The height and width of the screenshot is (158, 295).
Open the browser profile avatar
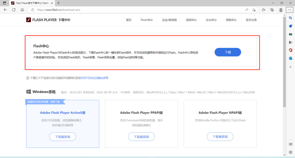coord(281,10)
